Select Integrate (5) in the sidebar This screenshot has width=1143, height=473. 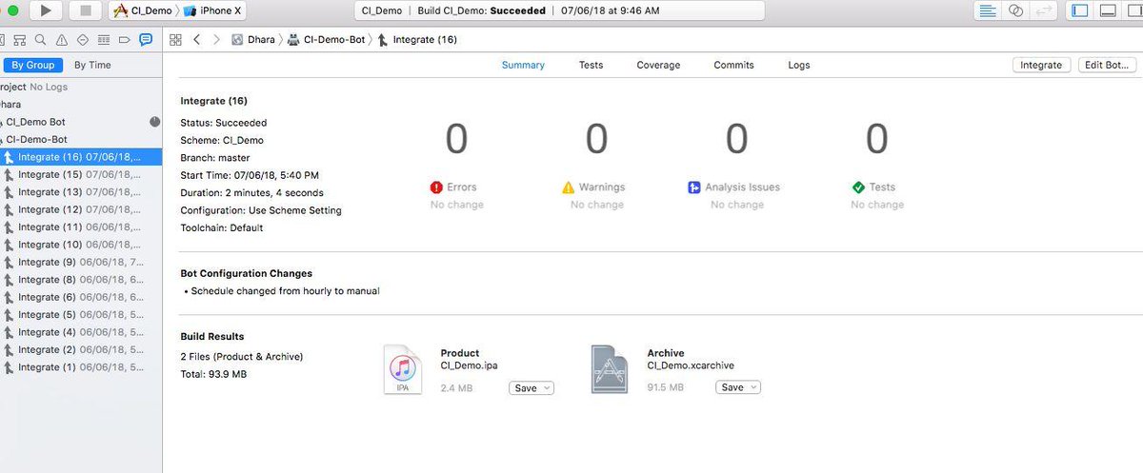(81, 315)
